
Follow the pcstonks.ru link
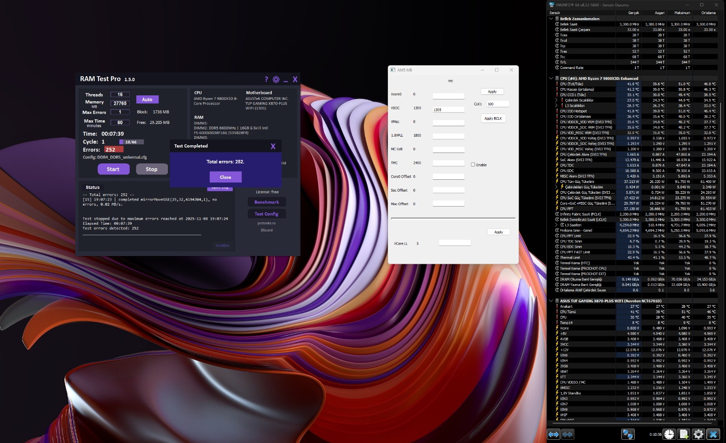click(x=267, y=223)
